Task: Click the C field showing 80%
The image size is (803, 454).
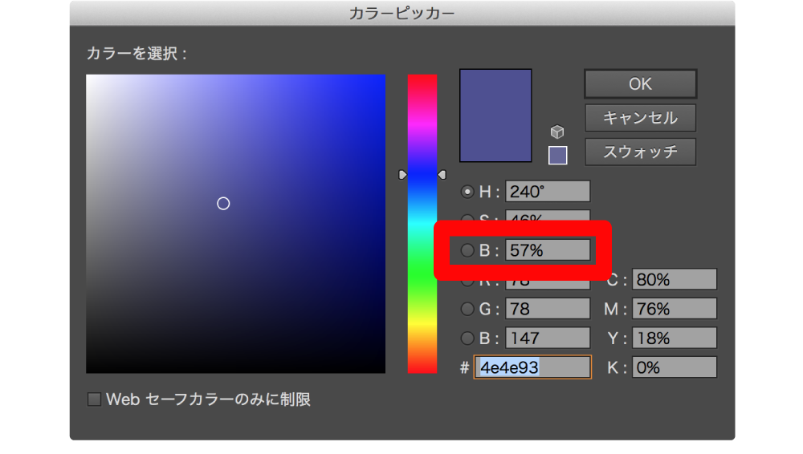Action: pos(674,279)
